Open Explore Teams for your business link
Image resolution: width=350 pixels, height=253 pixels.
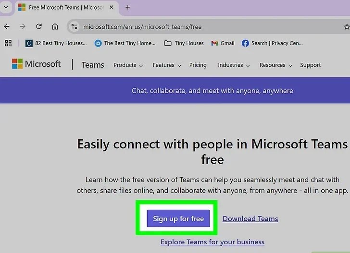tap(212, 242)
